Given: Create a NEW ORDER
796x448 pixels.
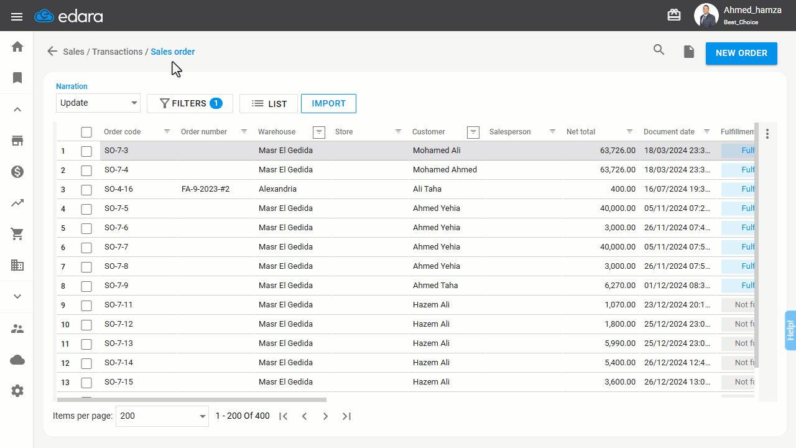Looking at the screenshot, I should tap(741, 53).
